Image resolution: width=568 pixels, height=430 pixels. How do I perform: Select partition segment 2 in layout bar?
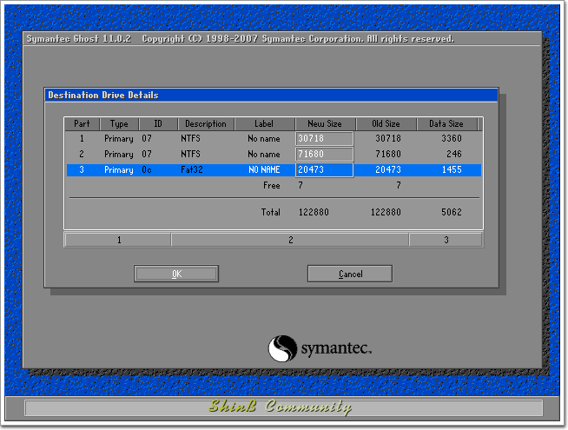point(290,240)
